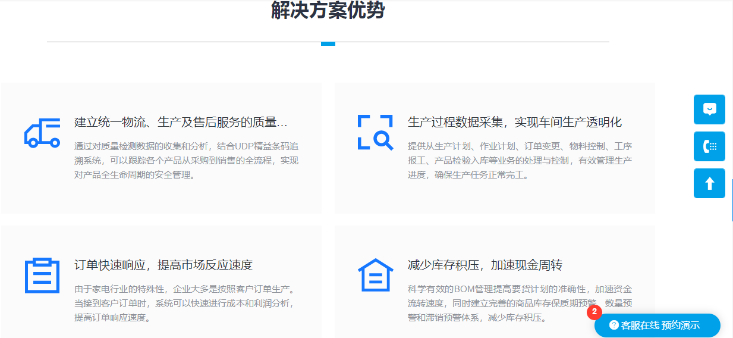Click the clipboard icon beside order response
Image resolution: width=733 pixels, height=338 pixels.
click(42, 276)
